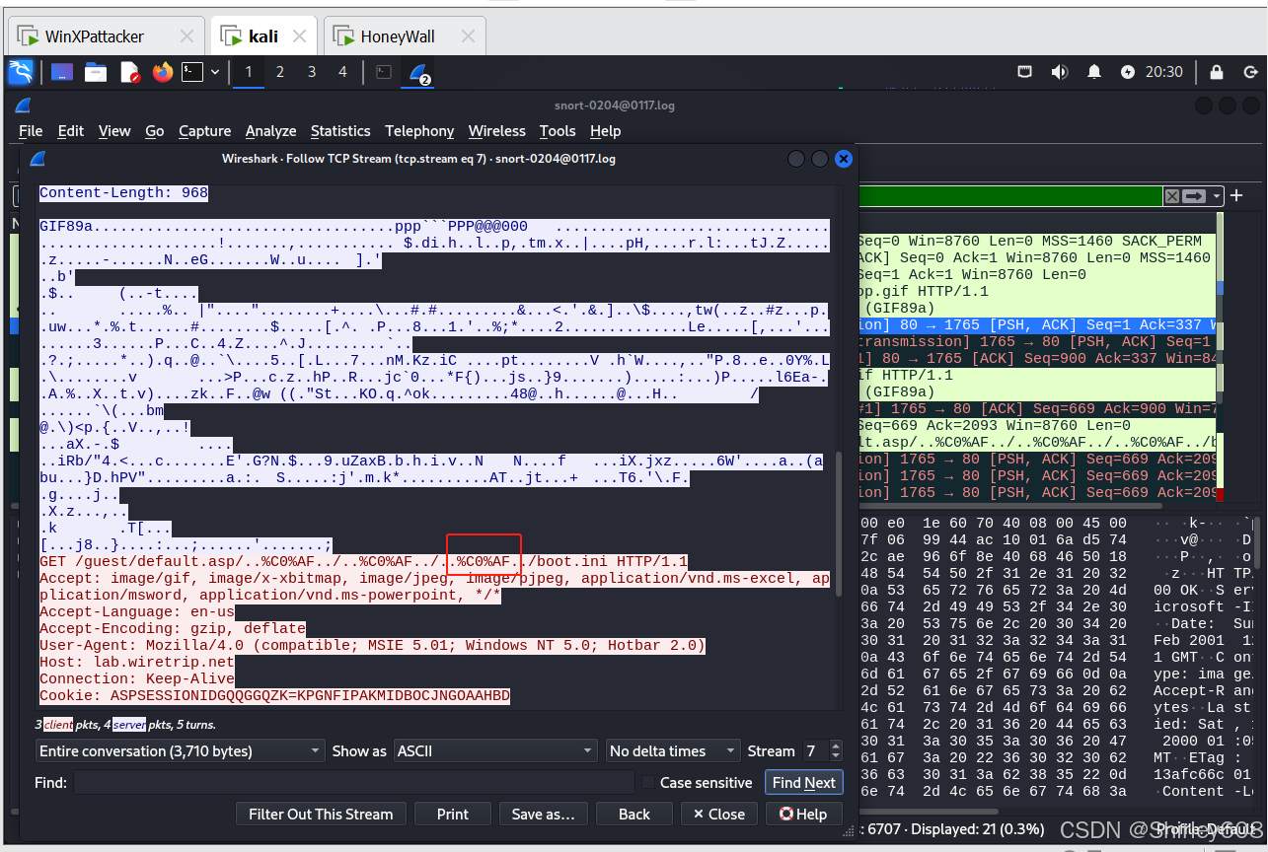The width and height of the screenshot is (1268, 852).
Task: Open the File menu in Wireshark
Action: [31, 130]
